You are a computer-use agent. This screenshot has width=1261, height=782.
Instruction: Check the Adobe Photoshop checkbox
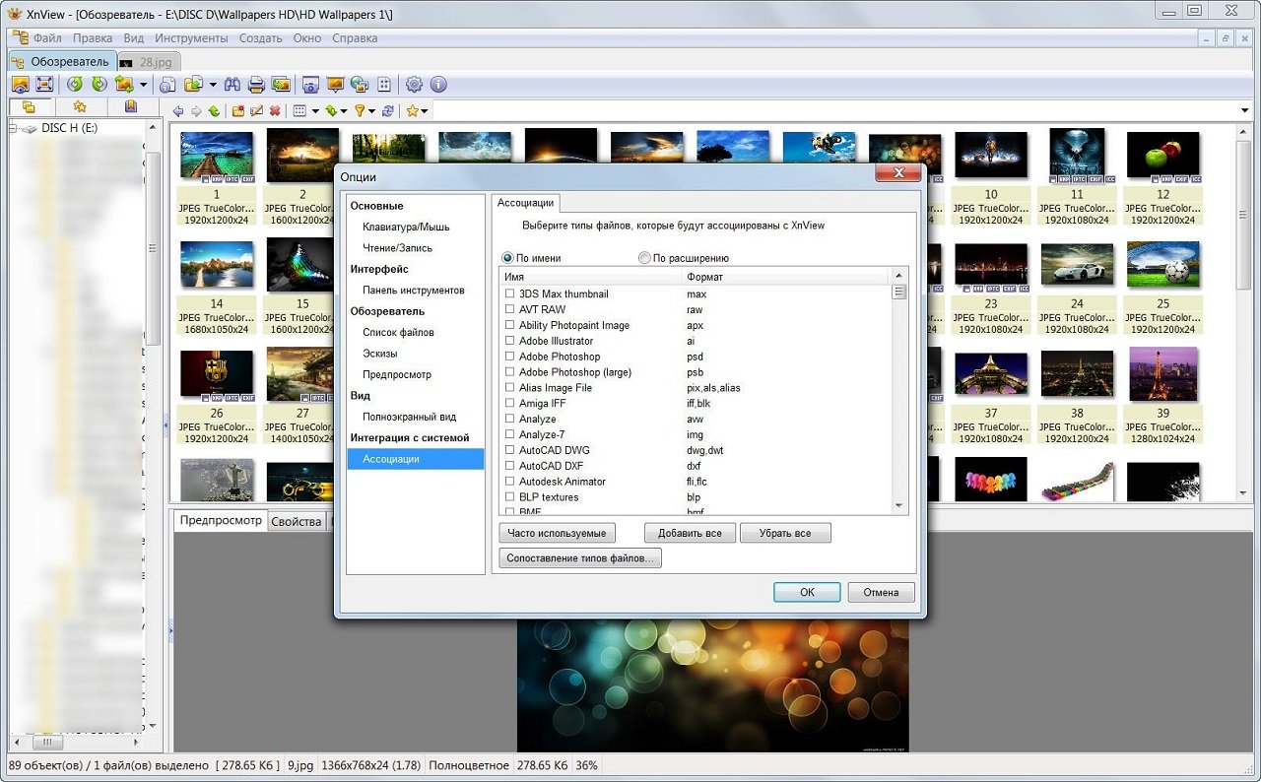pyautogui.click(x=509, y=357)
